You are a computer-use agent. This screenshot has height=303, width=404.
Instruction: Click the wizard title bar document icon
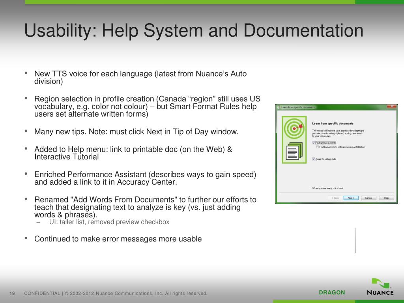pyautogui.click(x=279, y=107)
